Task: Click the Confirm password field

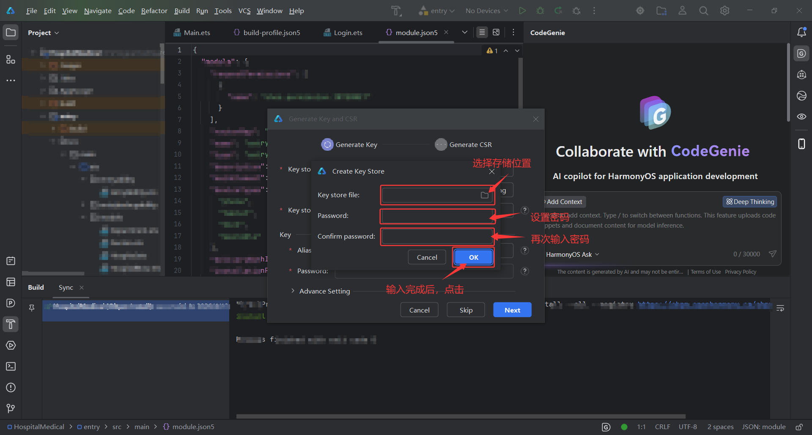Action: (437, 237)
